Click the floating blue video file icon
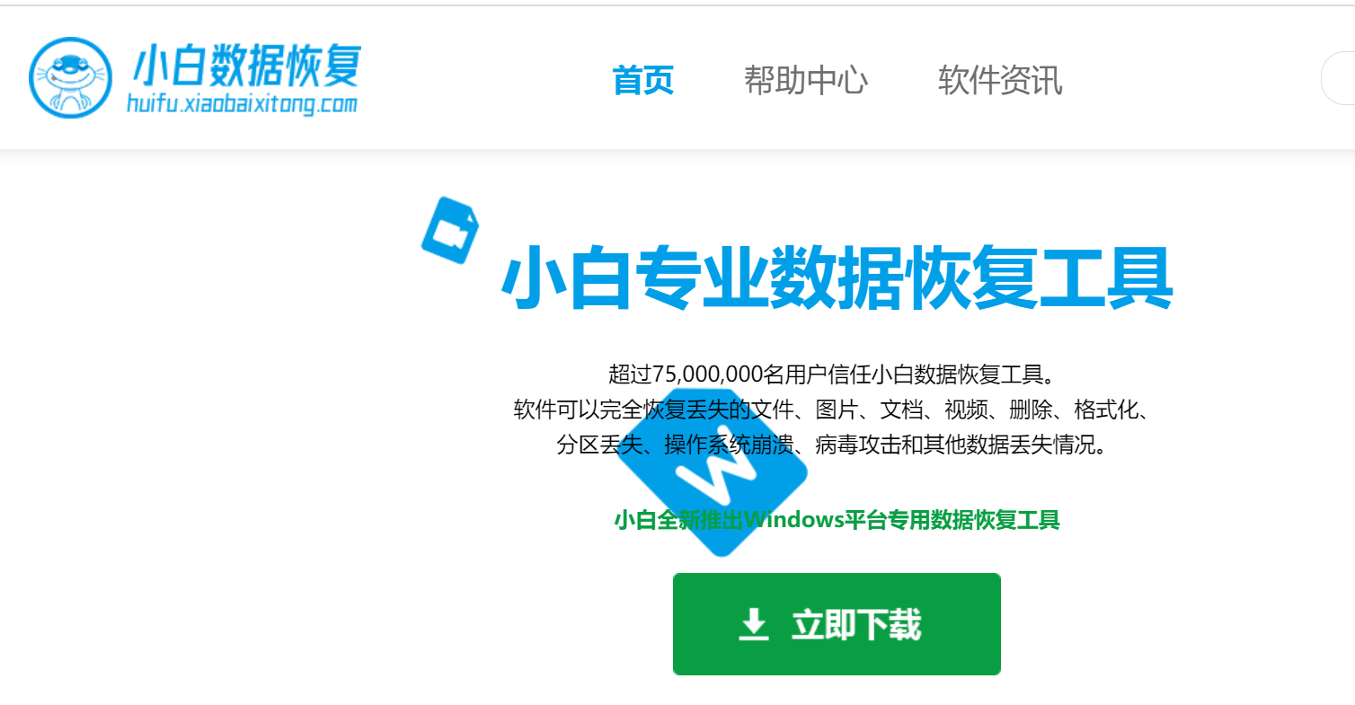 [x=450, y=230]
